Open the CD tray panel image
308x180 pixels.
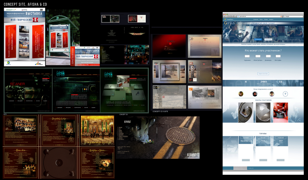click(x=59, y=163)
